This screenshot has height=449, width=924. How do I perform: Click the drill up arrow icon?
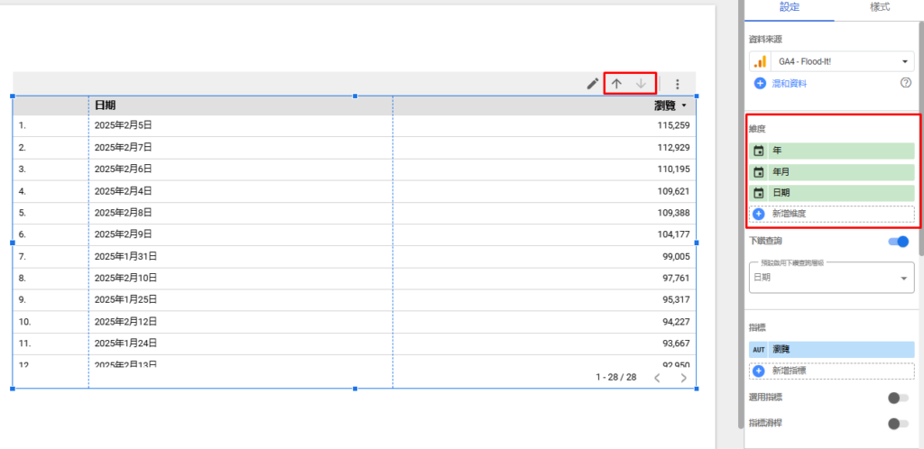(617, 84)
